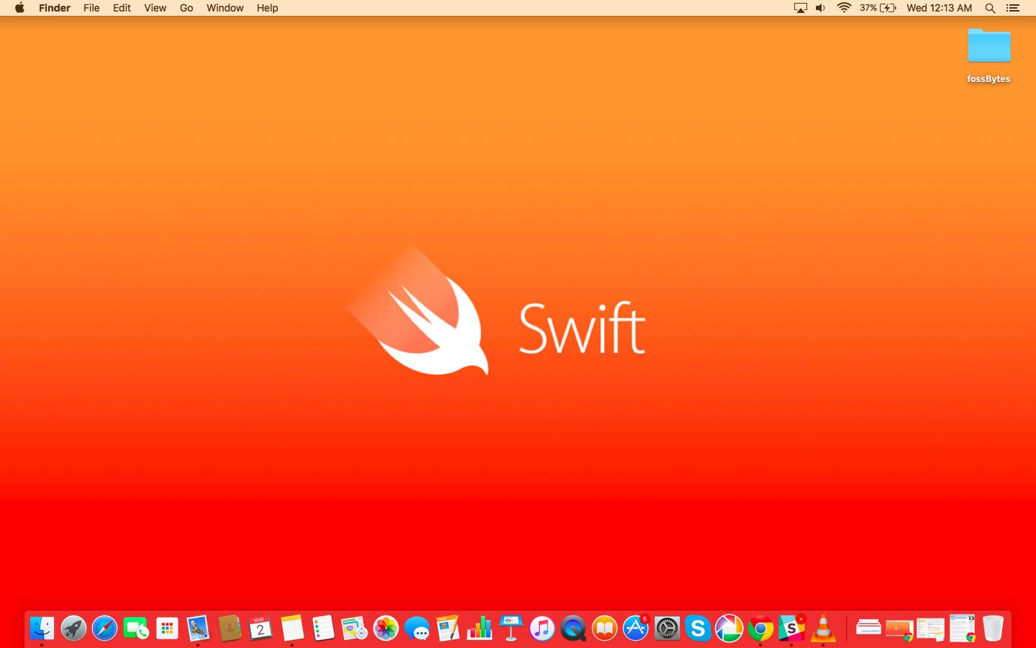Image resolution: width=1036 pixels, height=648 pixels.
Task: Open Notes app from the Dock
Action: (x=292, y=629)
